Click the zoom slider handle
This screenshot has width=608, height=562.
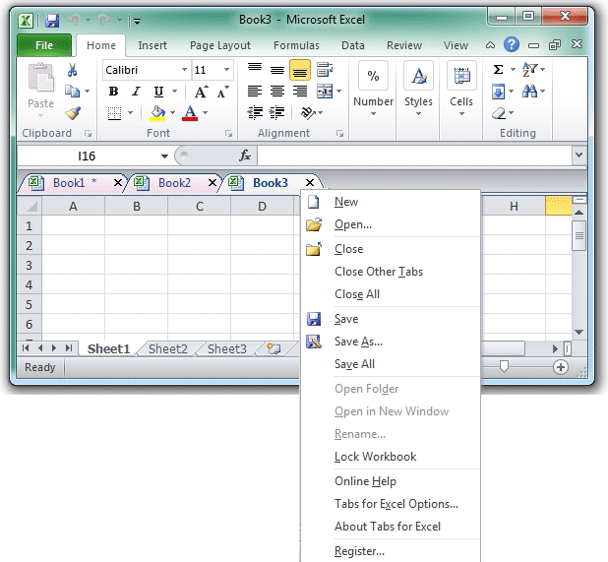(504, 366)
